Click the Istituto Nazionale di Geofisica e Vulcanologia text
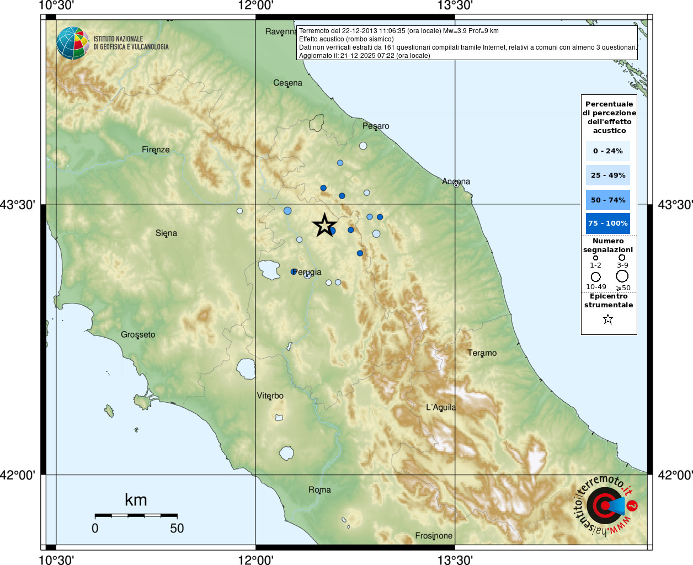Image resolution: width=693 pixels, height=565 pixels. pyautogui.click(x=131, y=43)
